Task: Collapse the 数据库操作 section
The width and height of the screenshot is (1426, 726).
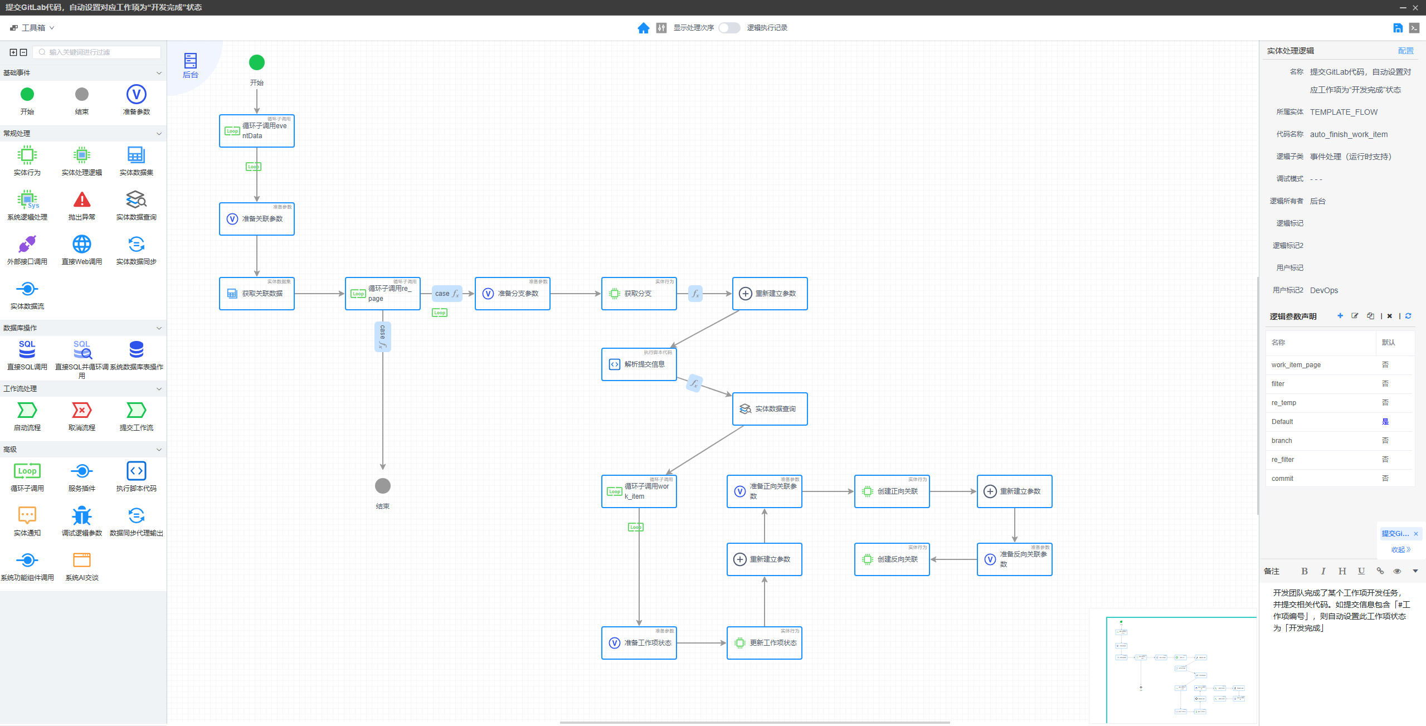Action: pyautogui.click(x=159, y=328)
